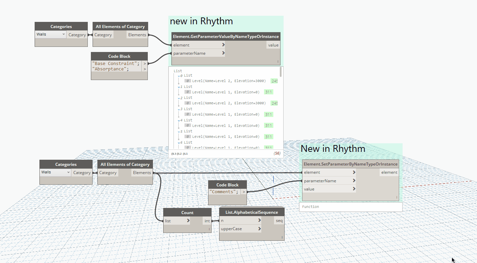This screenshot has width=477, height=263.
Task: Click green 245 ID tag under 0 List
Action: (274, 81)
